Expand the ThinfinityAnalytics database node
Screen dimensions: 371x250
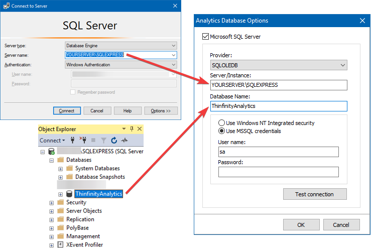pos(60,194)
